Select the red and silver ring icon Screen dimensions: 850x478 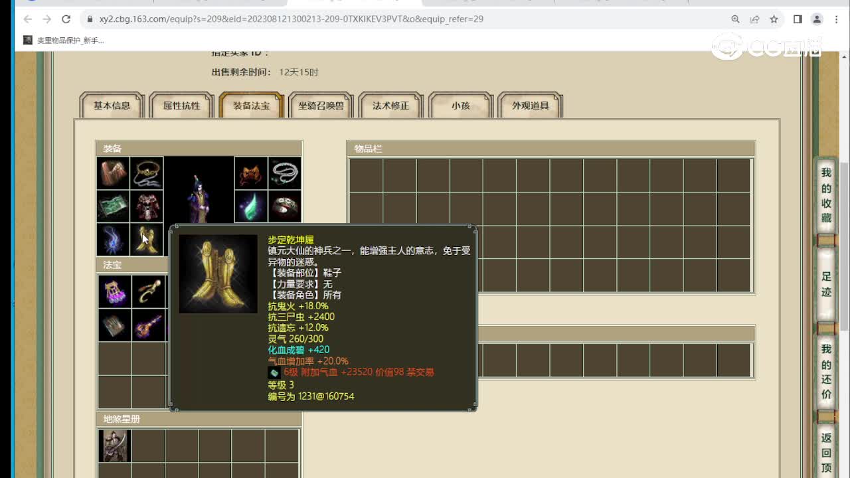point(285,206)
